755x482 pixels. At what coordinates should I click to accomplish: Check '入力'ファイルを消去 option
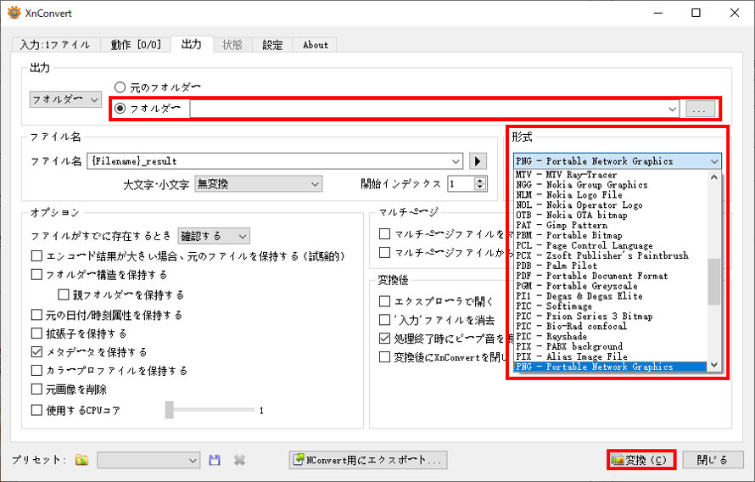(x=385, y=320)
